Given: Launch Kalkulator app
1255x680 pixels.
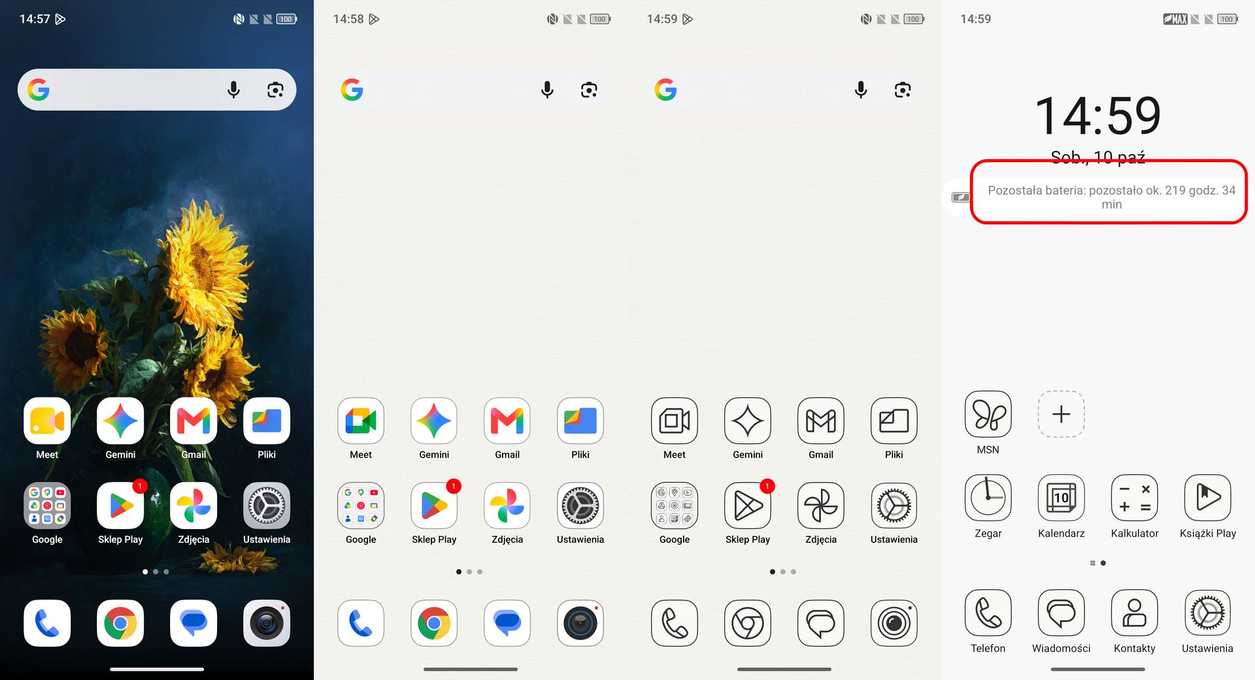Looking at the screenshot, I should 1135,498.
